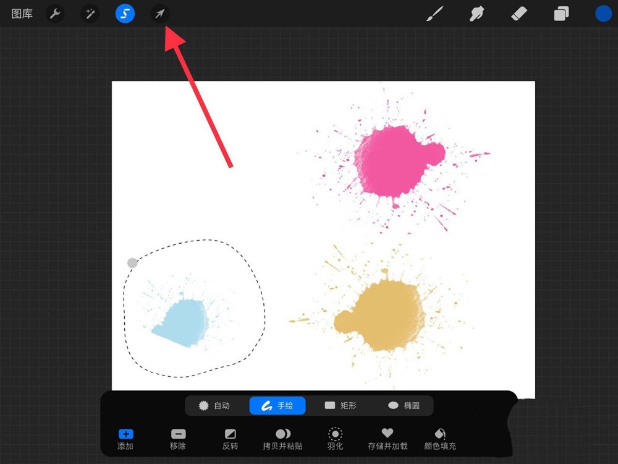Go back to 图库 gallery
This screenshot has height=464, width=618.
click(22, 14)
